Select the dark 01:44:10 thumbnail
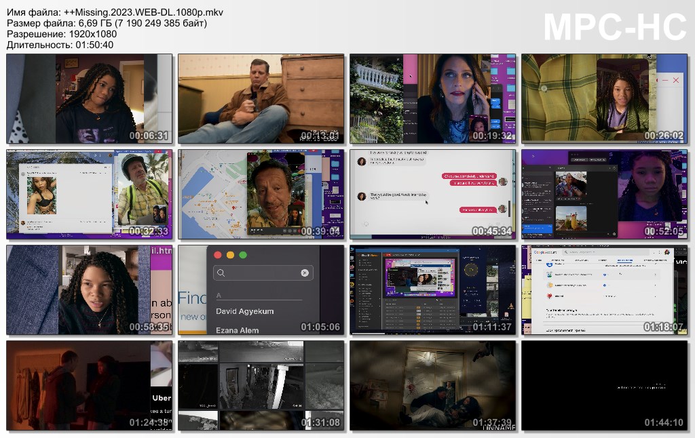Viewport: 695px width, 438px height. tap(605, 386)
